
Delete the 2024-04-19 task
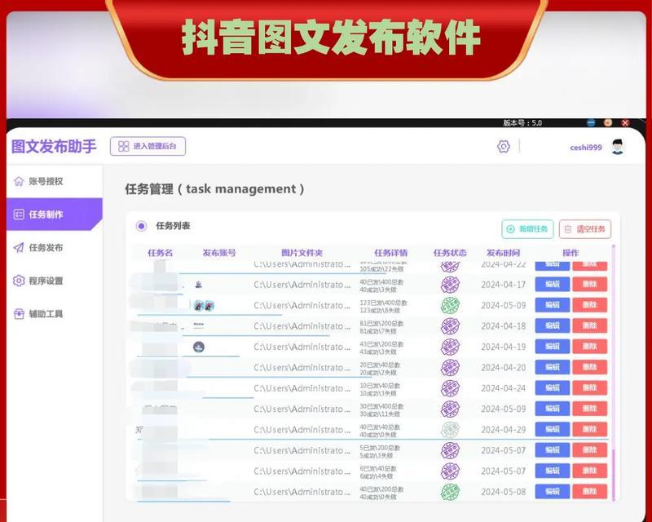click(x=589, y=347)
